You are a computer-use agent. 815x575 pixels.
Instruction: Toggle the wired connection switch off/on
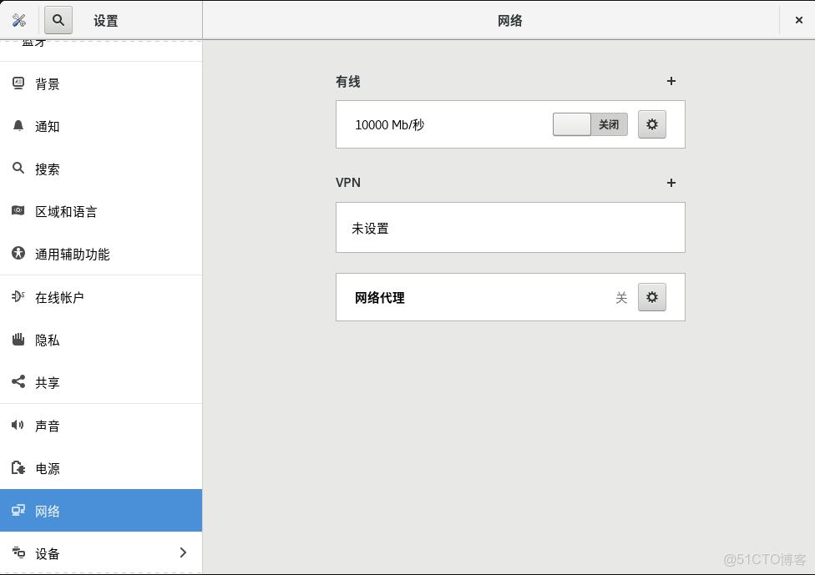pos(572,124)
